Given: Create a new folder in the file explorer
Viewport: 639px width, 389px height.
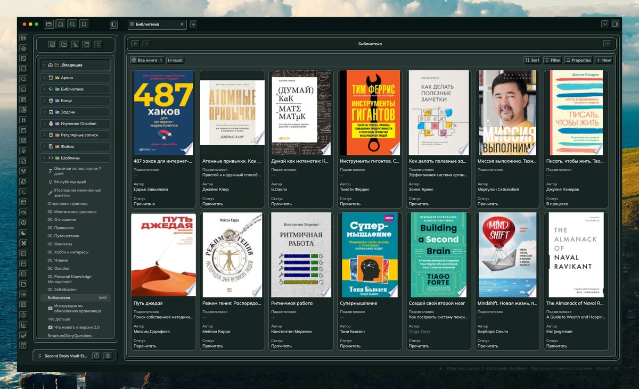Looking at the screenshot, I should (64, 45).
